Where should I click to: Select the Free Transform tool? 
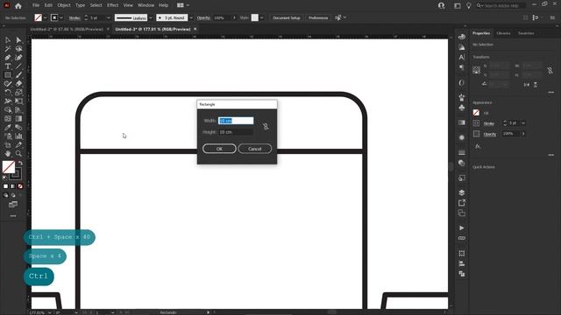pyautogui.click(x=18, y=101)
